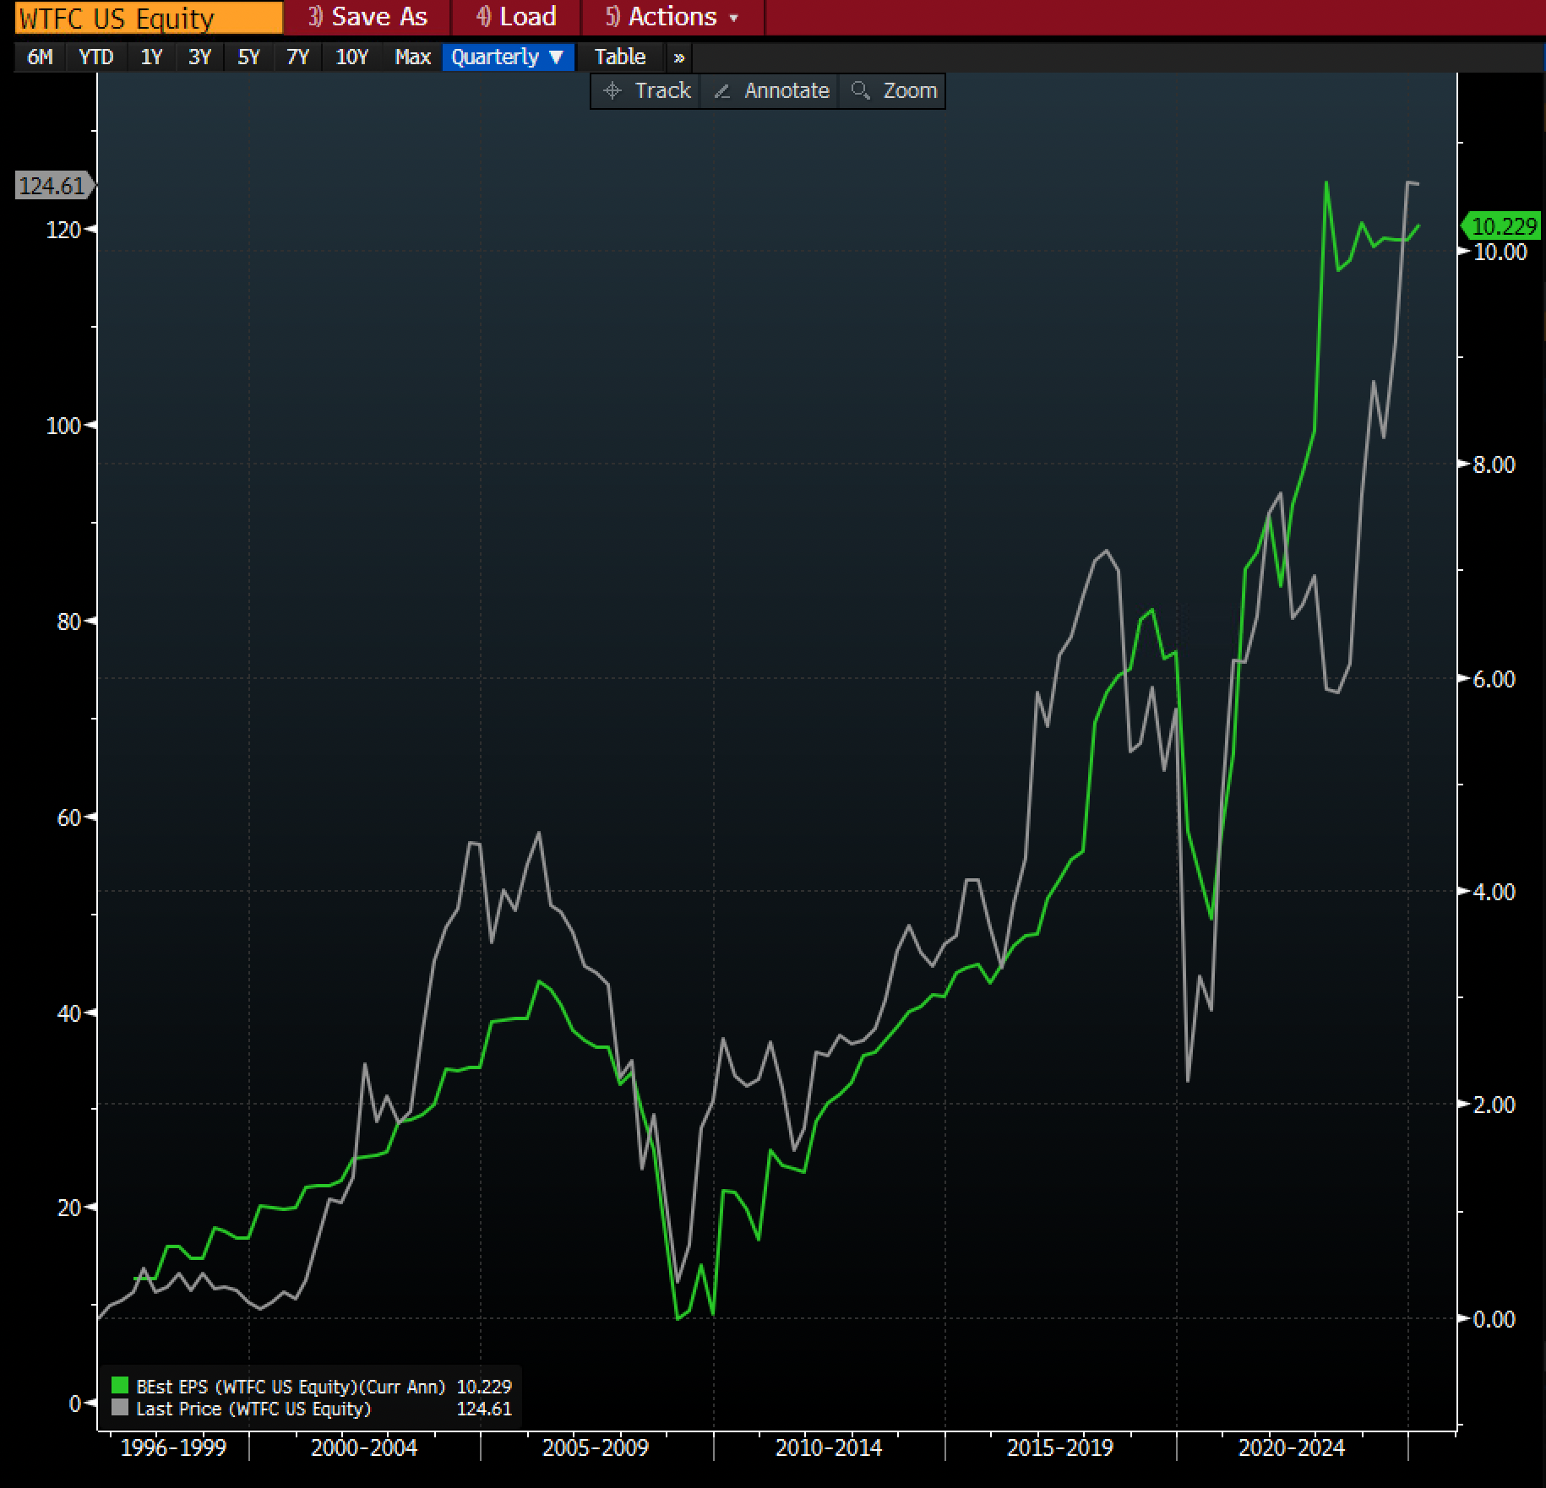
Task: Click the 10.229 EPS axis marker
Action: (x=1502, y=225)
